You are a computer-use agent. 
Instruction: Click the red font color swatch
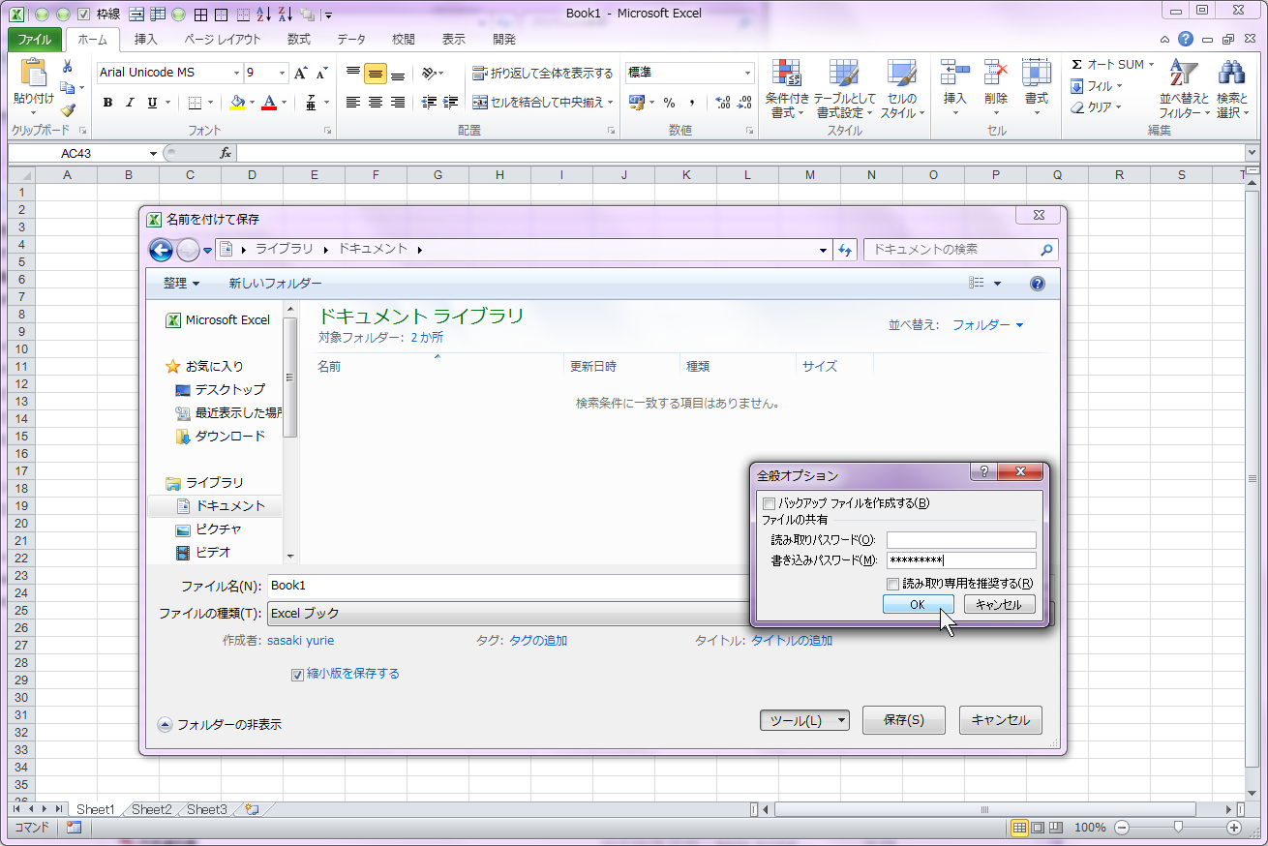(x=269, y=103)
